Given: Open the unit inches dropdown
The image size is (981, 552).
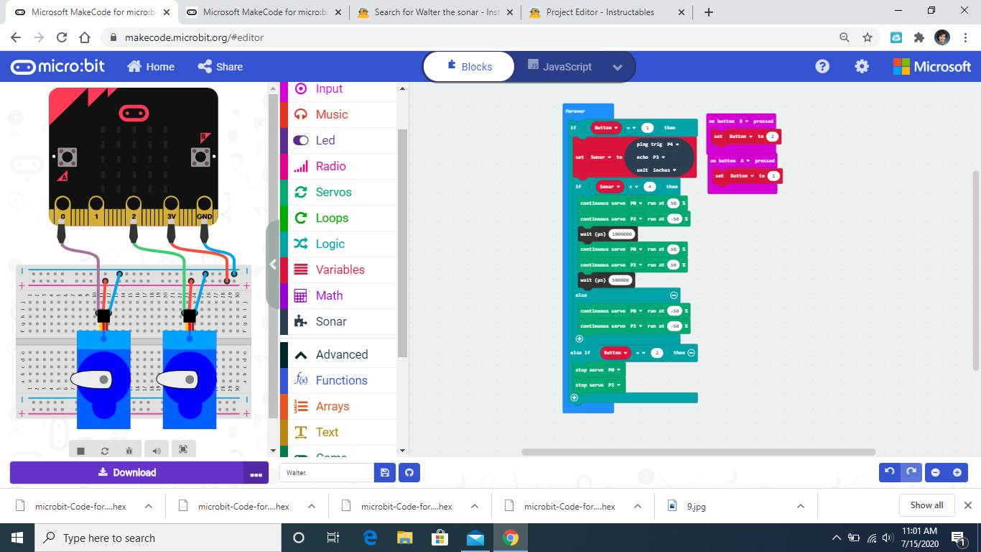Looking at the screenshot, I should coord(665,170).
